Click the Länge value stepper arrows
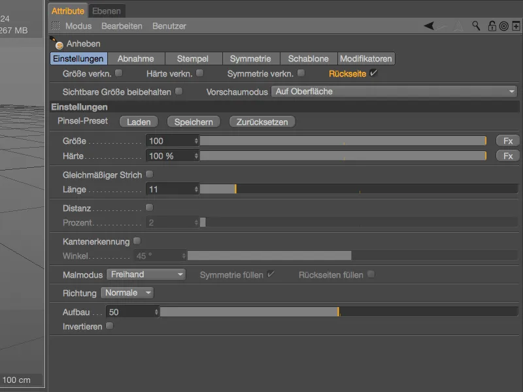The image size is (523, 392). tap(196, 189)
